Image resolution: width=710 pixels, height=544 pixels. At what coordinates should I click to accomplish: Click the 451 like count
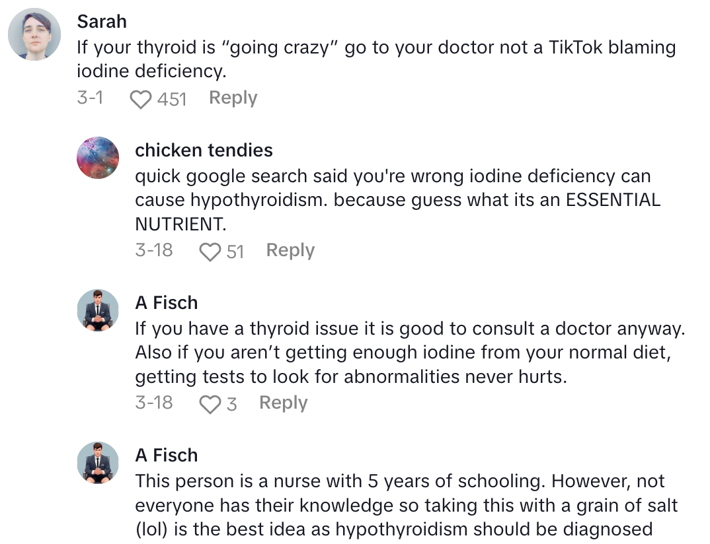[x=172, y=100]
